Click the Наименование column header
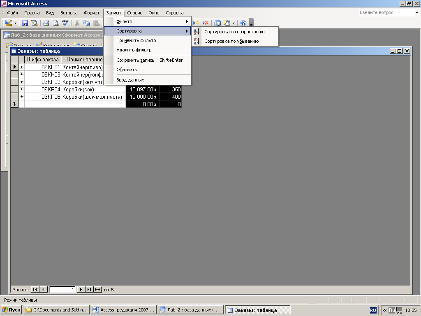 [x=82, y=59]
